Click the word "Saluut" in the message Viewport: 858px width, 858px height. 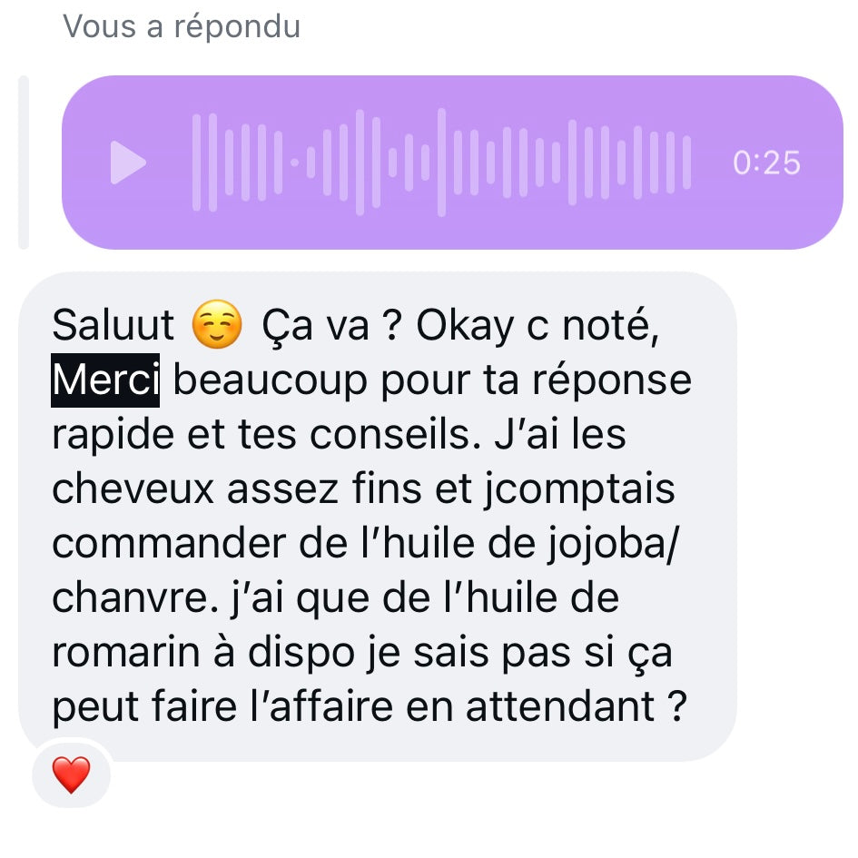coord(113,326)
